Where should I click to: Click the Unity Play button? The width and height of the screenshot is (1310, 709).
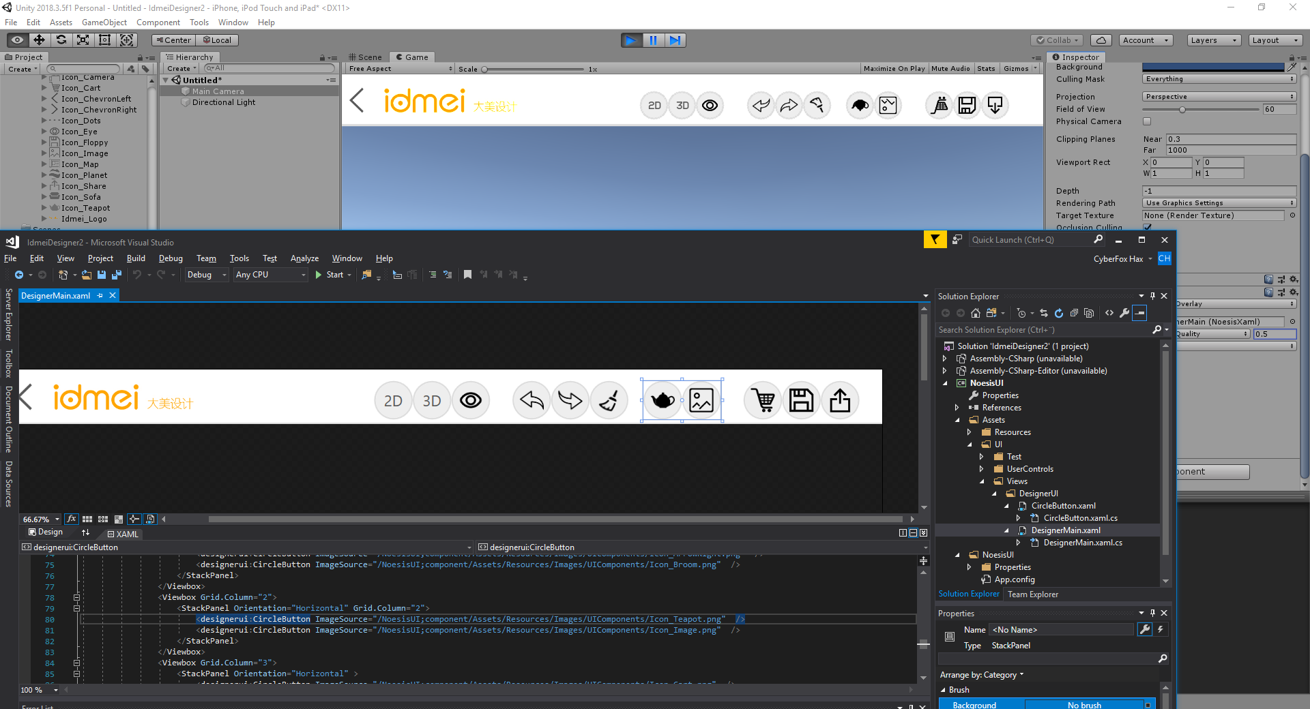point(631,40)
